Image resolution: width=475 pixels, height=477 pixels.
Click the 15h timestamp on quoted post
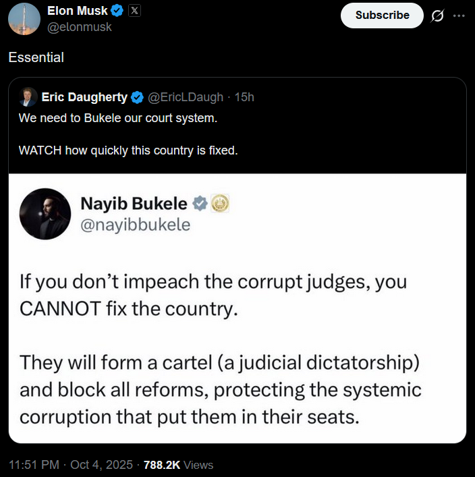(244, 97)
